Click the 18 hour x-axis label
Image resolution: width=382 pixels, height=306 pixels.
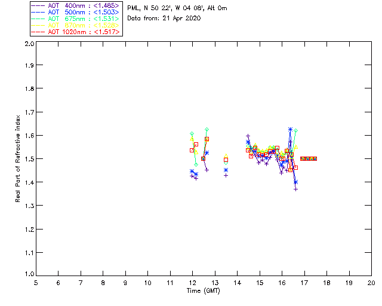[x=326, y=283]
